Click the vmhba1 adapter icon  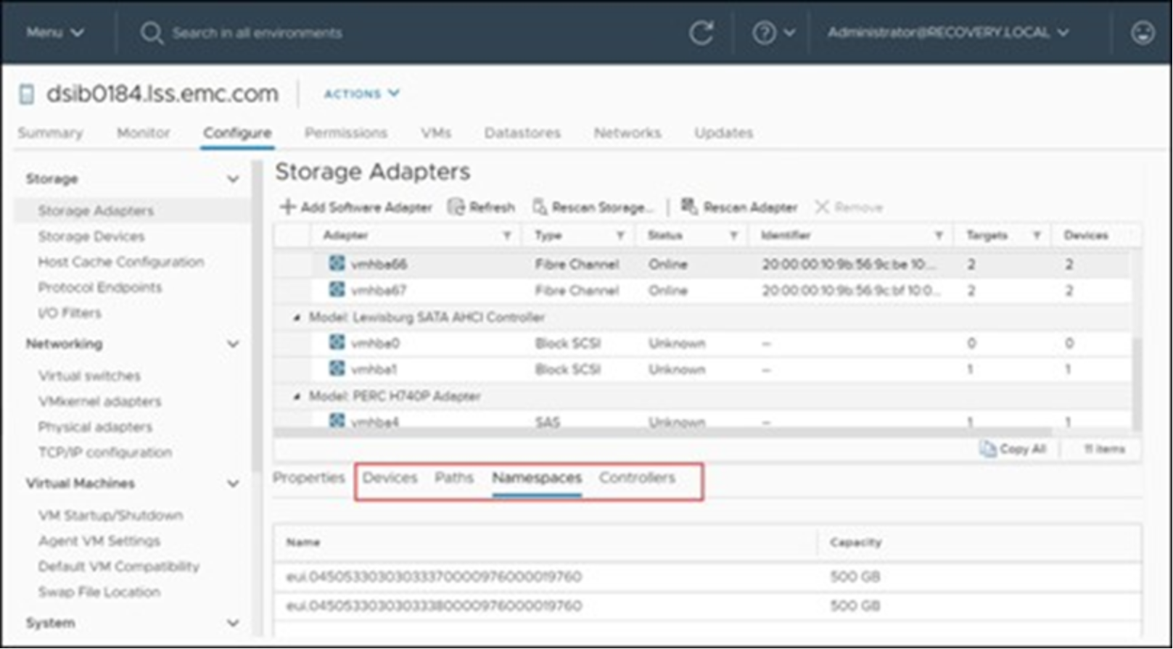point(337,368)
